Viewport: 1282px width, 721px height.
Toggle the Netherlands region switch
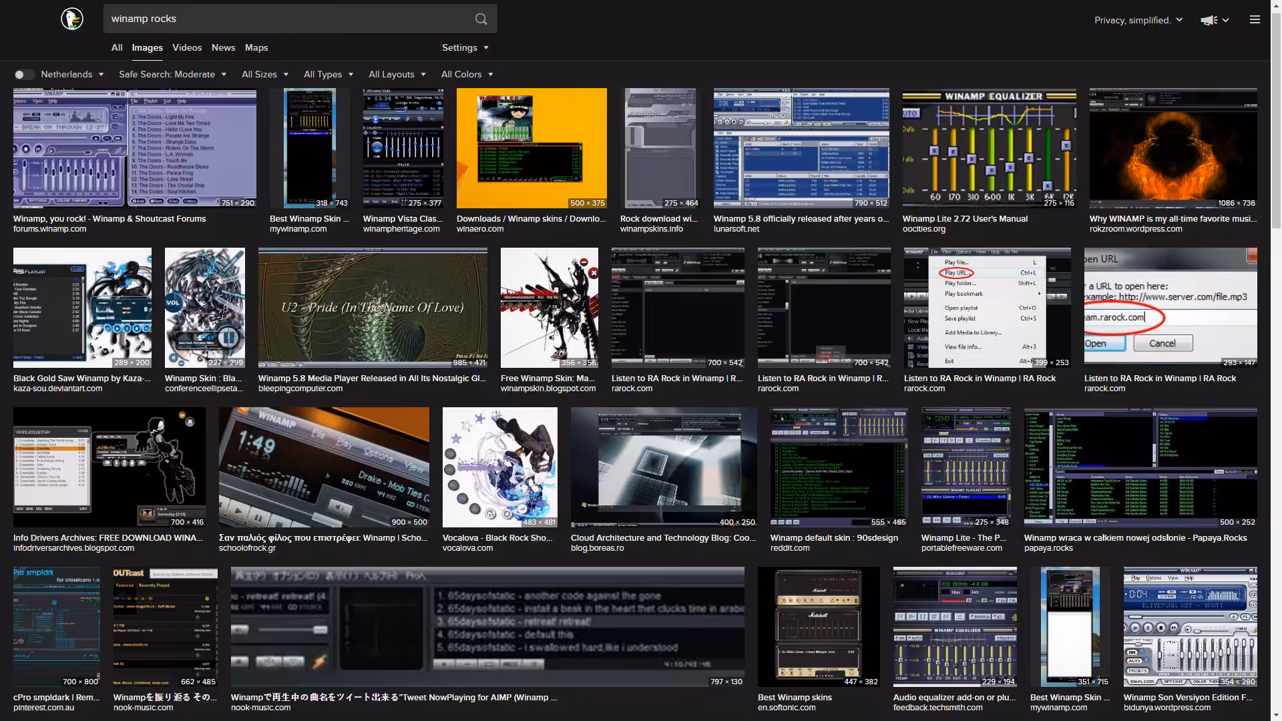24,75
